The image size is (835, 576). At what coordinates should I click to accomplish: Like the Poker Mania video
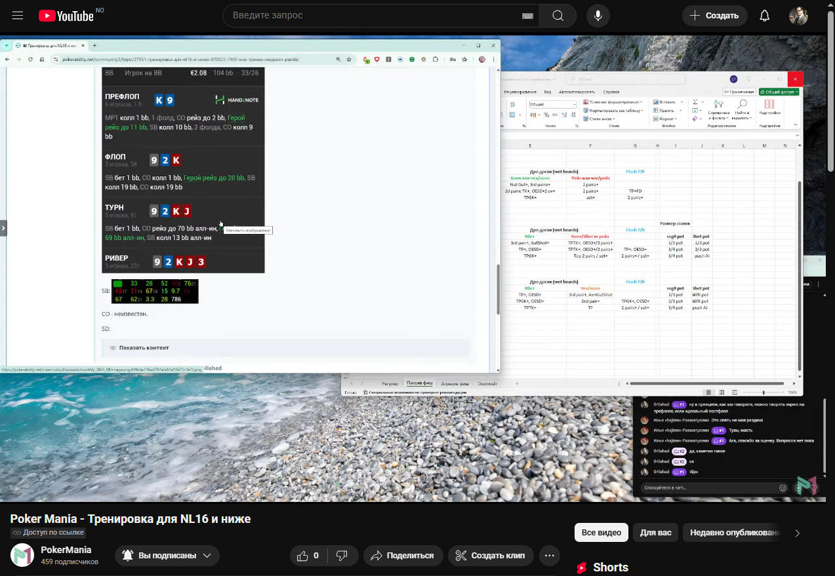click(309, 556)
